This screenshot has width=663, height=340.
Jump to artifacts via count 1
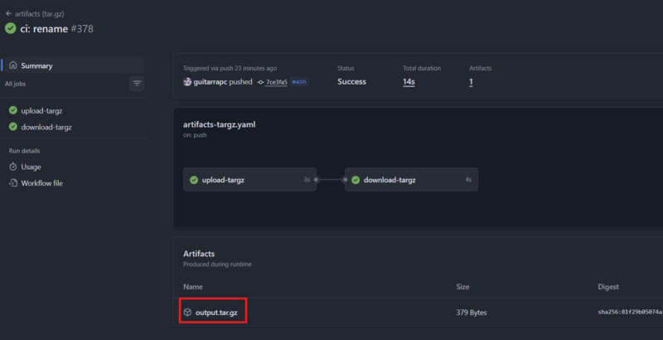(471, 82)
